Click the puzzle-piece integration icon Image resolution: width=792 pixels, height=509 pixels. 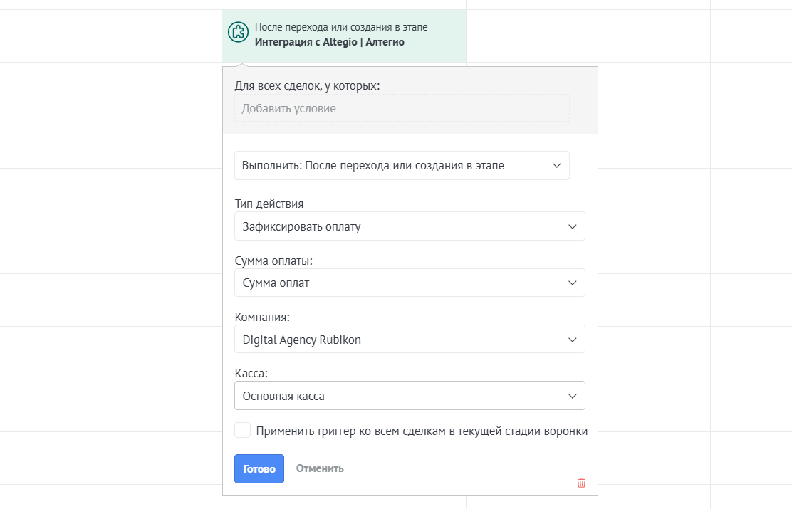click(x=238, y=32)
